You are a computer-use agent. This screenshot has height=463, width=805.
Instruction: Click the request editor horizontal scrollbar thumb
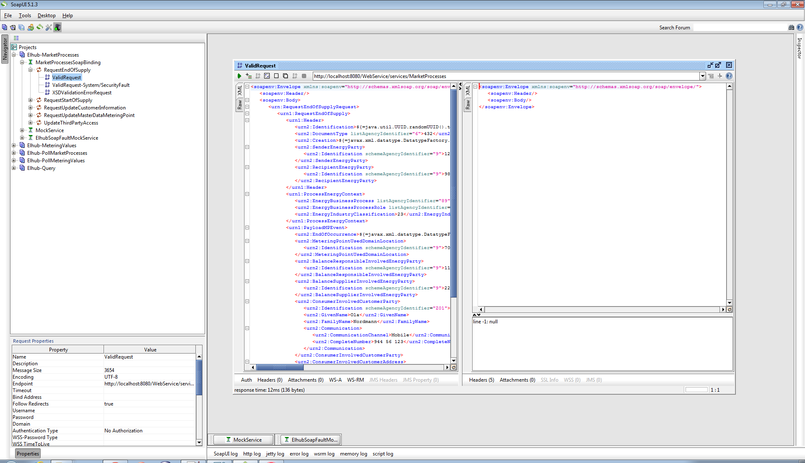click(280, 367)
